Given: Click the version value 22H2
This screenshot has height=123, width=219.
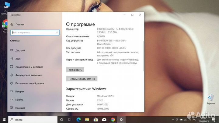Looking at the screenshot, I should click(100, 100).
